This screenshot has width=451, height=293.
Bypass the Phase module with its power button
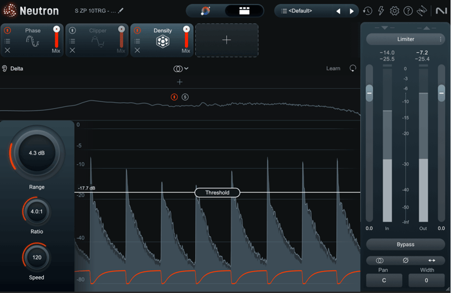(8, 30)
